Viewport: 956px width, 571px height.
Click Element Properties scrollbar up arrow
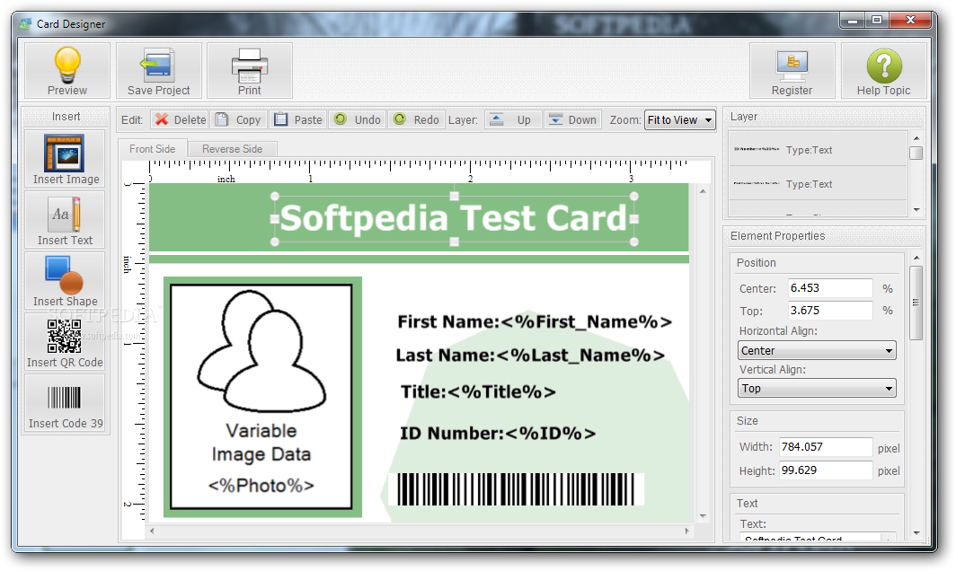(916, 258)
